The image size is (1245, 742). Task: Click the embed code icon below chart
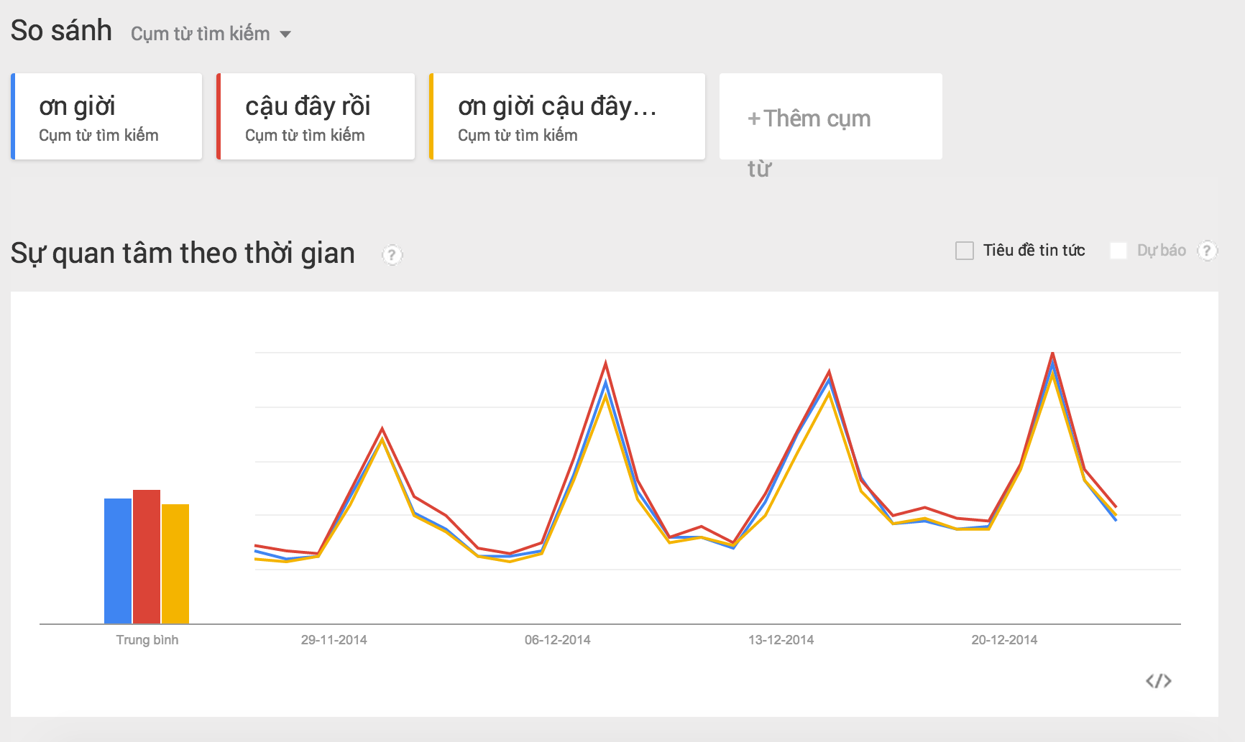point(1158,680)
